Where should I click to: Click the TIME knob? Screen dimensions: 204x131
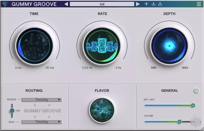coord(34,46)
